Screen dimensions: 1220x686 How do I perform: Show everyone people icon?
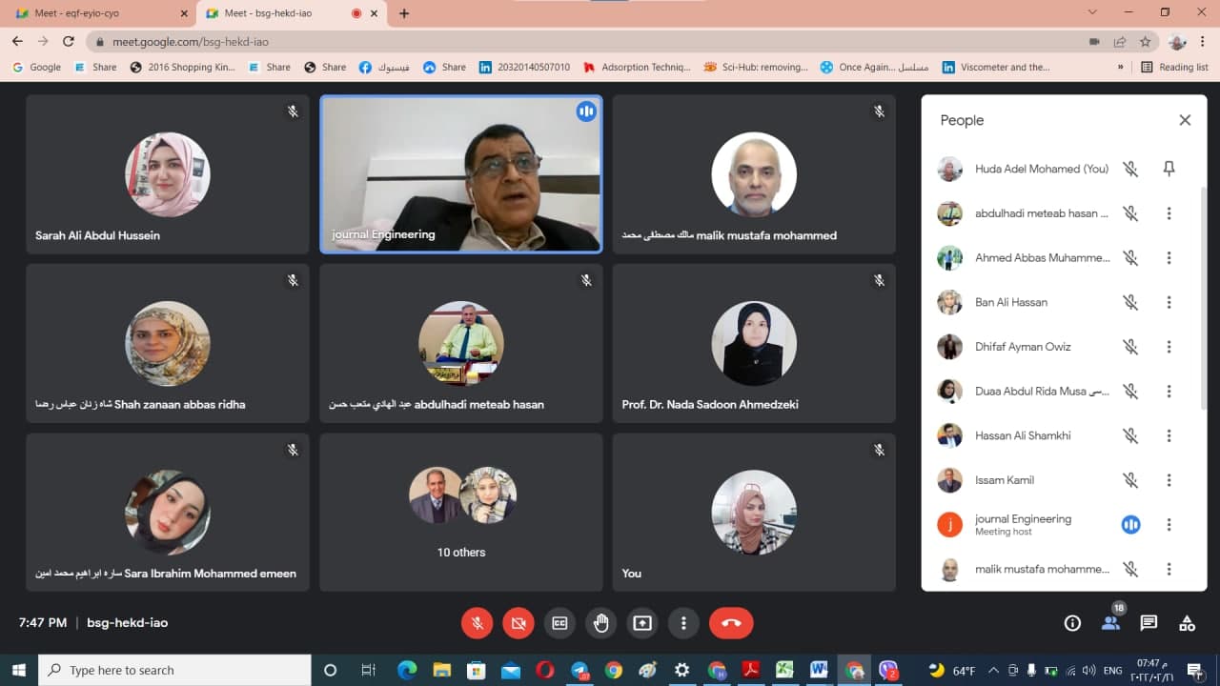pos(1110,623)
